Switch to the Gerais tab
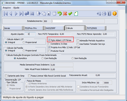Image resolution: width=127 pixels, height=101 pixels. (x=13, y=28)
